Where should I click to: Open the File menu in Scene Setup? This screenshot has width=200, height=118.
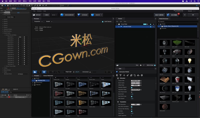34,11
